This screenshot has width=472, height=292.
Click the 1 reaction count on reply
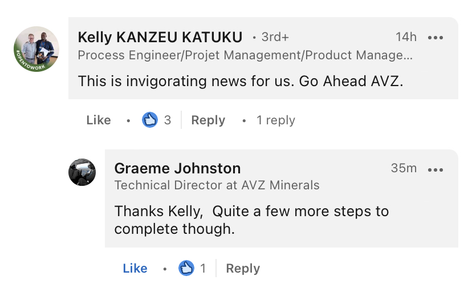point(203,268)
